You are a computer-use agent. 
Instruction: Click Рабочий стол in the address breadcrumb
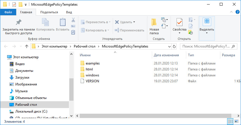(85, 46)
